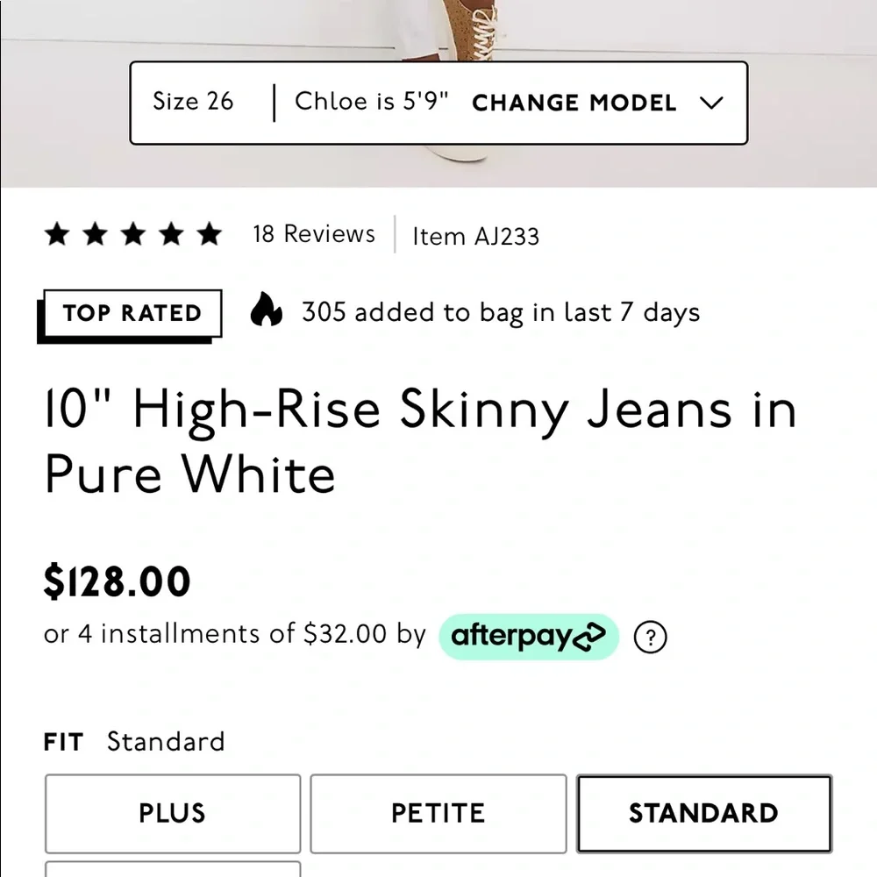This screenshot has width=877, height=877.
Task: Click the first rating star
Action: pyautogui.click(x=56, y=233)
